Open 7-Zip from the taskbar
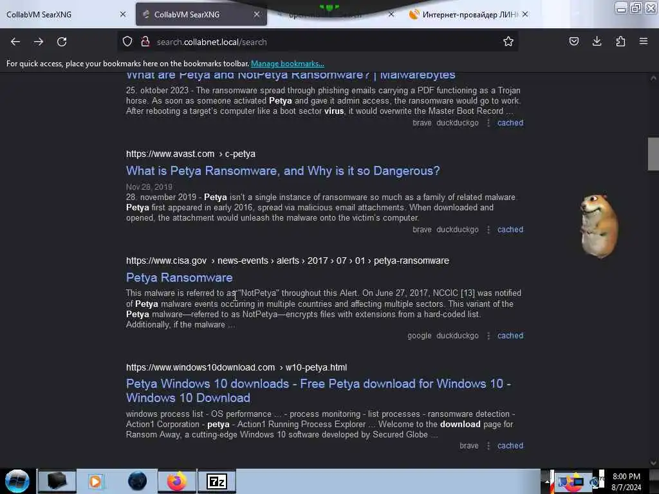Image resolution: width=659 pixels, height=494 pixels. (x=217, y=481)
